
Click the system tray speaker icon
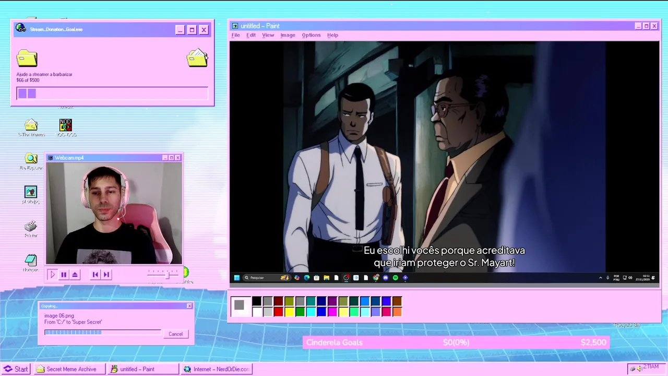click(x=639, y=369)
